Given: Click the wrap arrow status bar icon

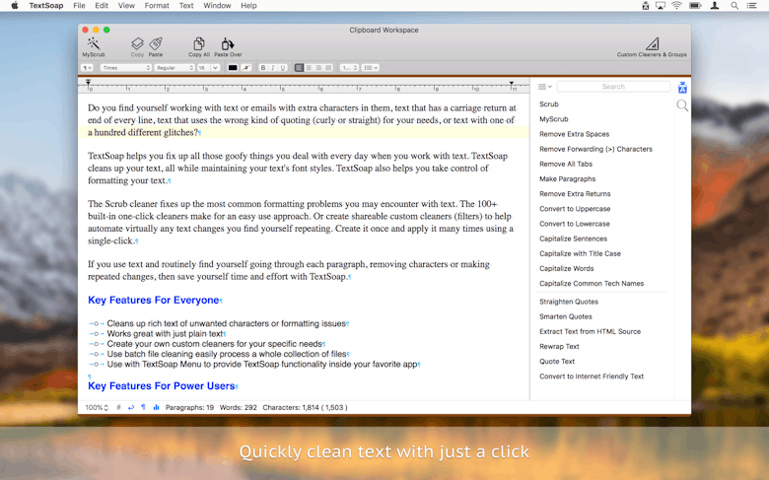Looking at the screenshot, I should click(x=131, y=407).
